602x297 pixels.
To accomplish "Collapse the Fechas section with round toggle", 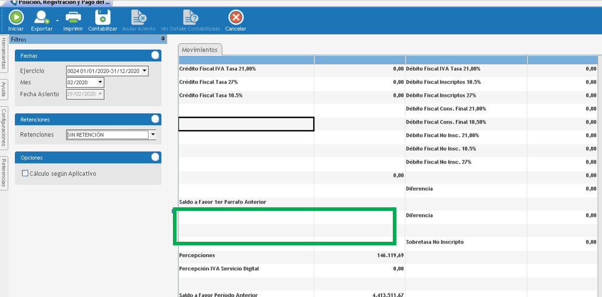I will click(x=155, y=55).
